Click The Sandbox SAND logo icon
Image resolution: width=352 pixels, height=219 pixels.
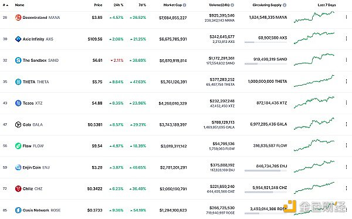(x=18, y=60)
